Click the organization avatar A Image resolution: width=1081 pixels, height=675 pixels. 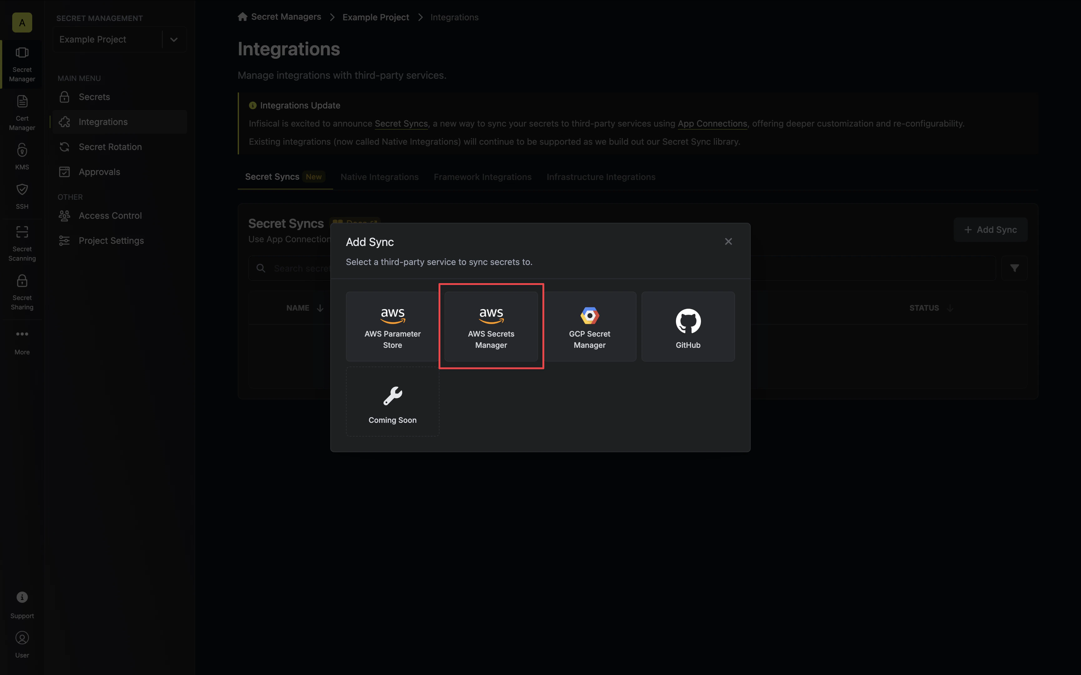point(22,22)
